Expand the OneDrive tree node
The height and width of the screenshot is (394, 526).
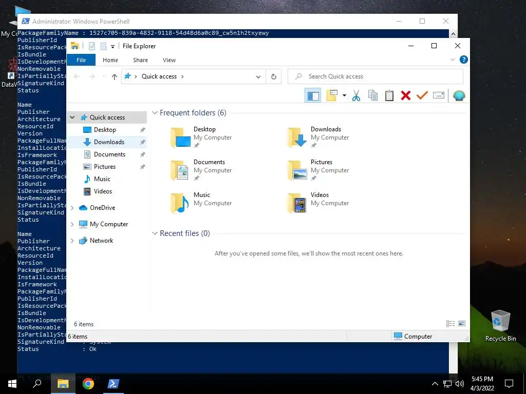coord(72,208)
